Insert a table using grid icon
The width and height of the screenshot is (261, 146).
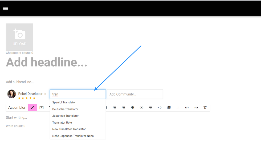132,108
